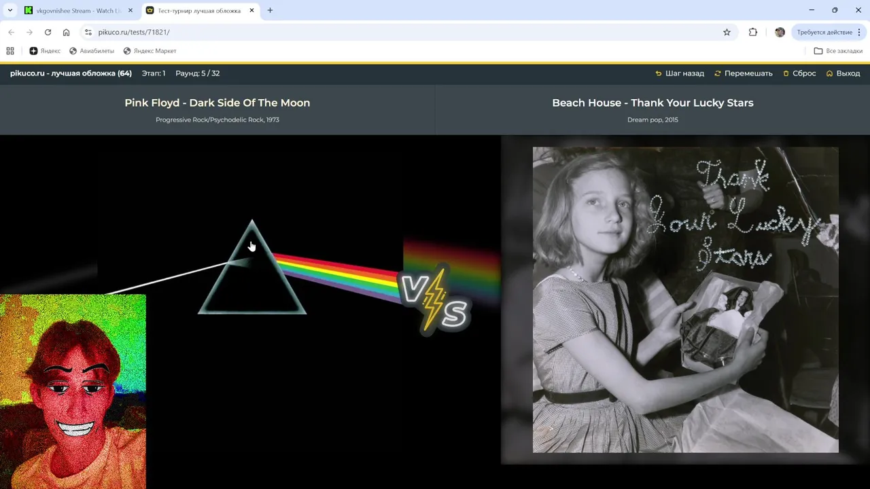Focus the address bar with pikuco.ru URL
The width and height of the screenshot is (870, 489).
pos(408,32)
